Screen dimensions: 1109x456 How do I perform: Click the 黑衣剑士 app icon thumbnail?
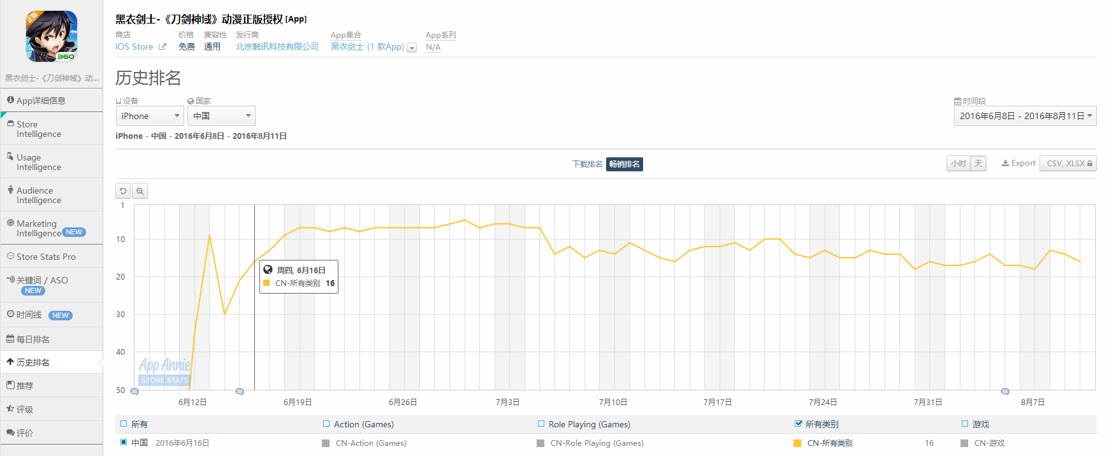pyautogui.click(x=52, y=36)
